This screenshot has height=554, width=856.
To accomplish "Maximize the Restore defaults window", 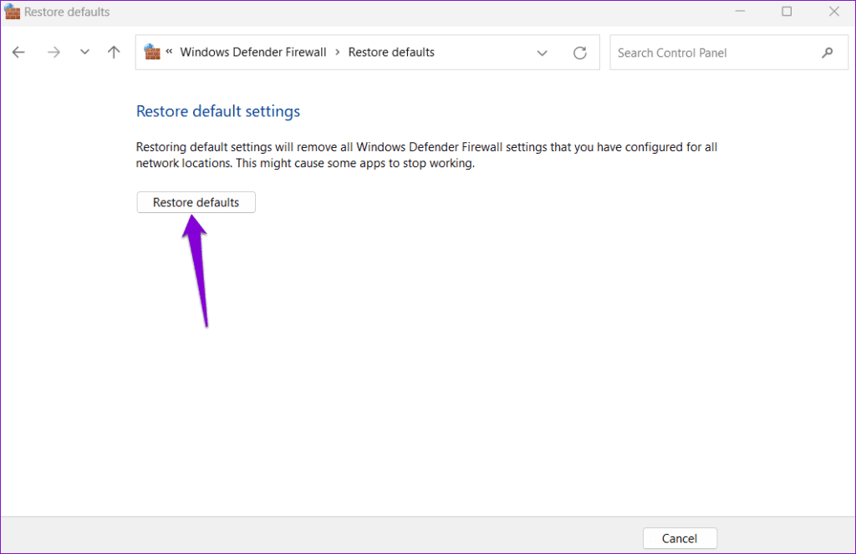I will coord(787,12).
